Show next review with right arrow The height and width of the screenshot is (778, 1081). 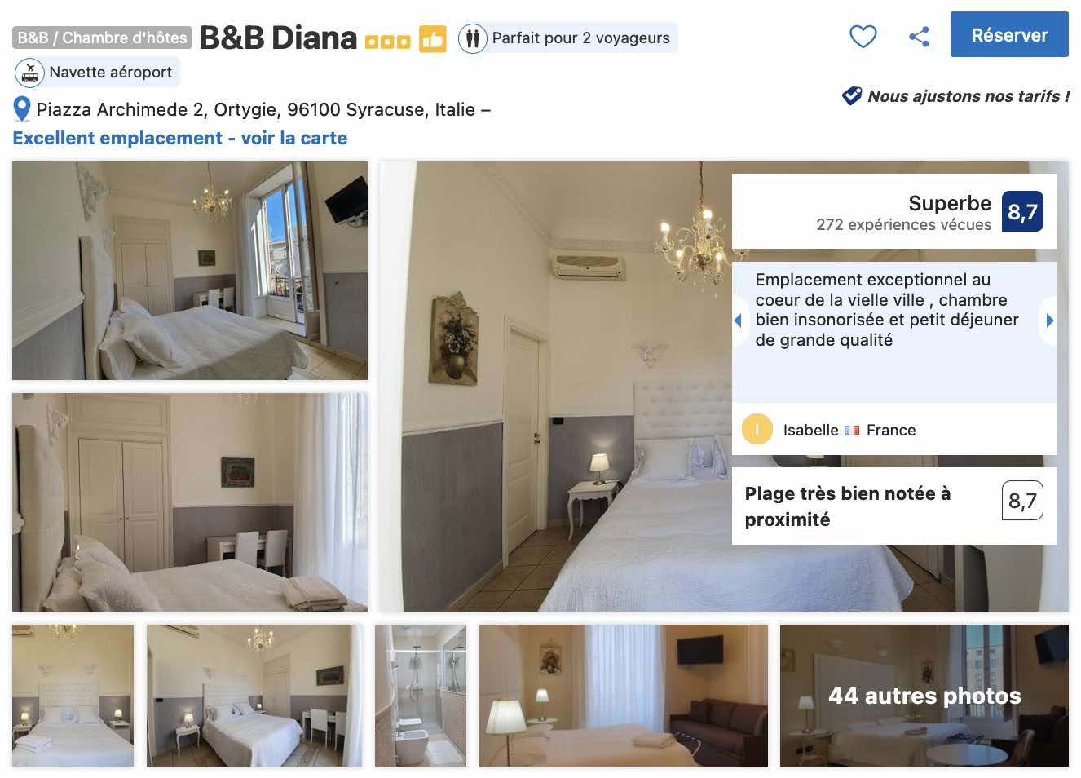click(x=1049, y=320)
